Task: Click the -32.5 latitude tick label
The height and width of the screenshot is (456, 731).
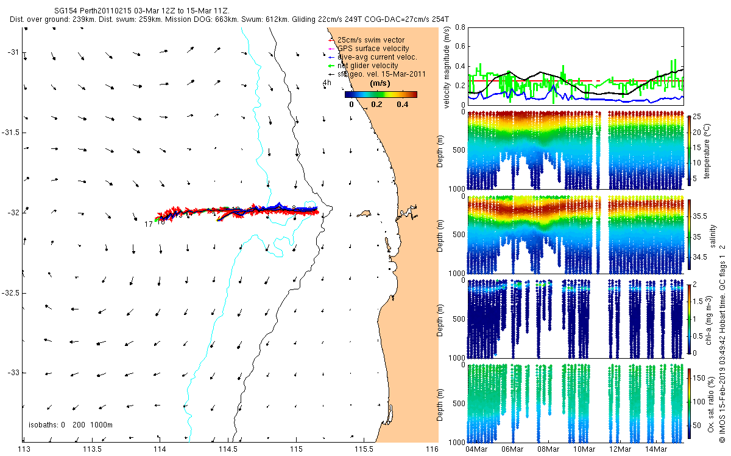Action: [12, 293]
